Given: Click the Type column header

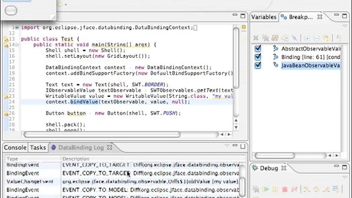Looking at the screenshot, I should 32,159.
